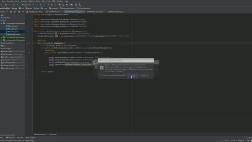Open the project panel gear settings

click(19, 11)
